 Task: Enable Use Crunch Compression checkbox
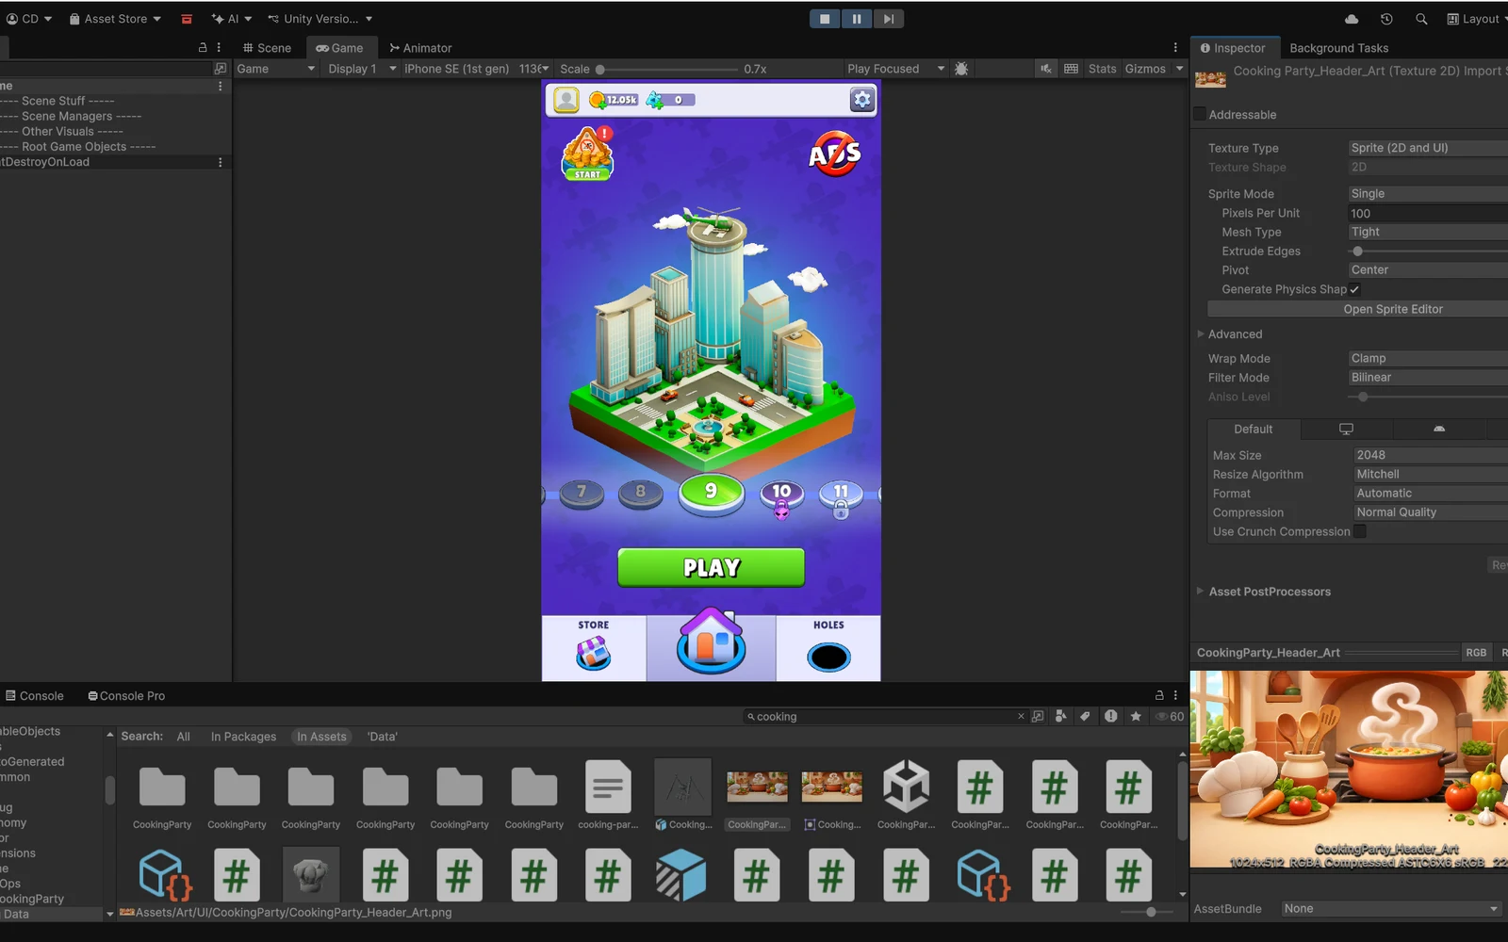(1360, 531)
